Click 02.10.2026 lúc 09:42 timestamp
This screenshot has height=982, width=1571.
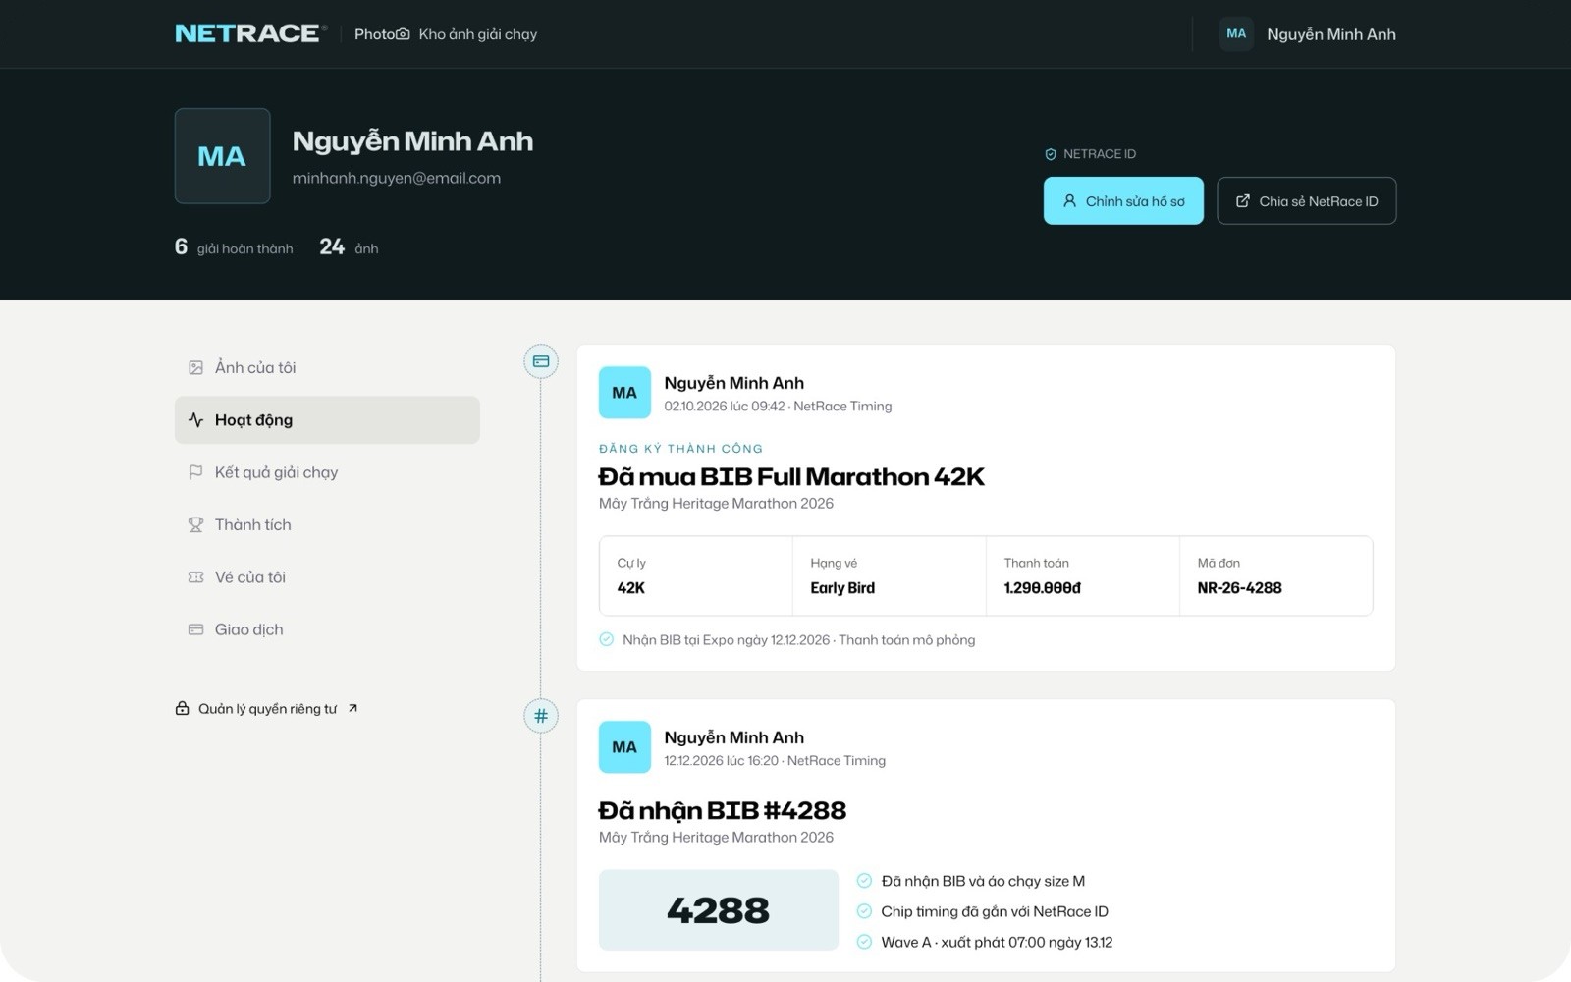tap(725, 406)
